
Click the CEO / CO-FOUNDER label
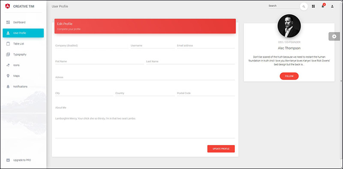tap(289, 42)
